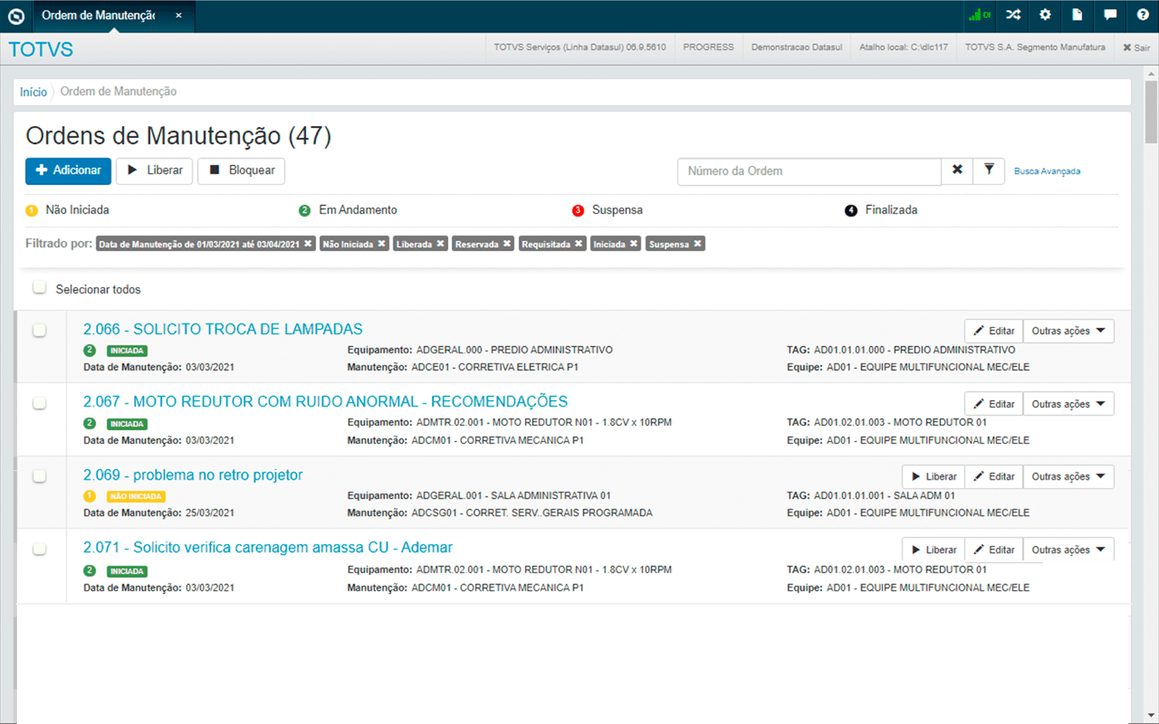Check the Selecionar todos checkbox
Screen dimensions: 1159x724
click(x=39, y=288)
